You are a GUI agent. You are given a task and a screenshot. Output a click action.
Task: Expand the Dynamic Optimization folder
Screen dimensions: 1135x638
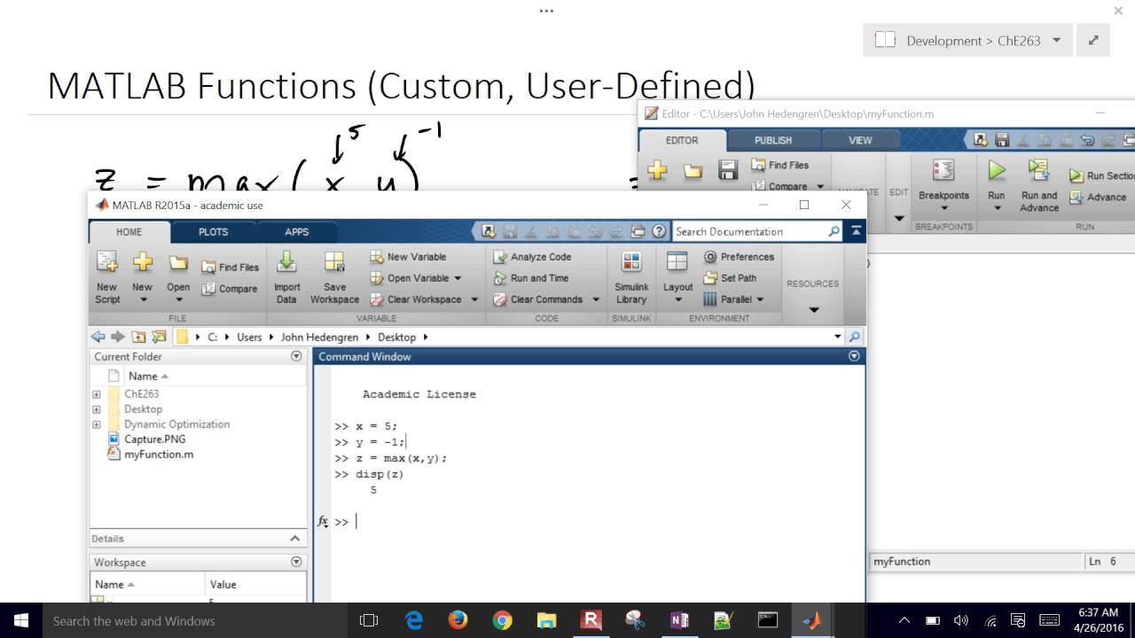(x=96, y=424)
